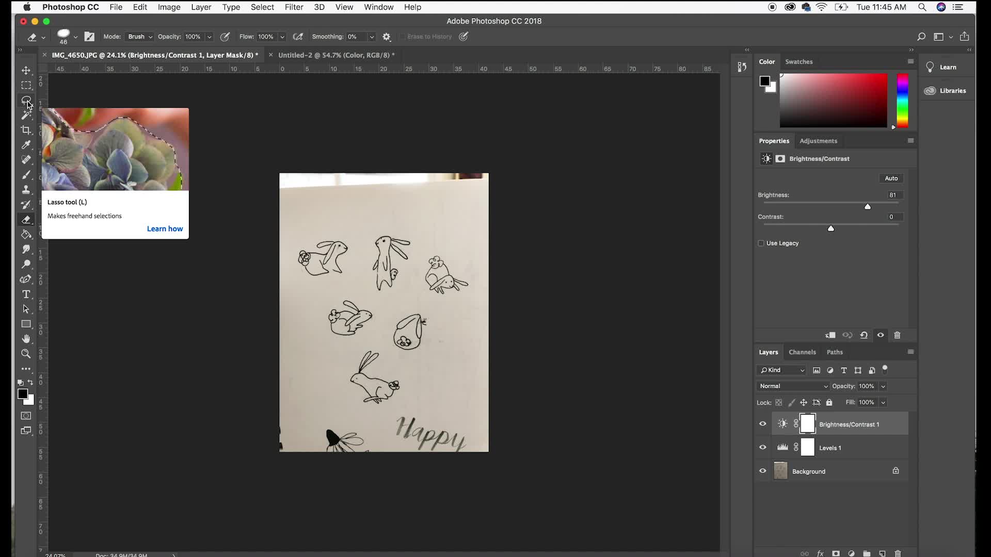Toggle lock transparent pixels
This screenshot has width=991, height=557.
[779, 402]
